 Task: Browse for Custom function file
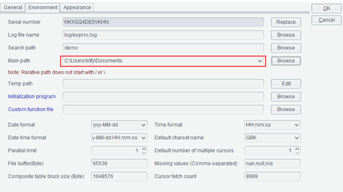[x=286, y=109]
